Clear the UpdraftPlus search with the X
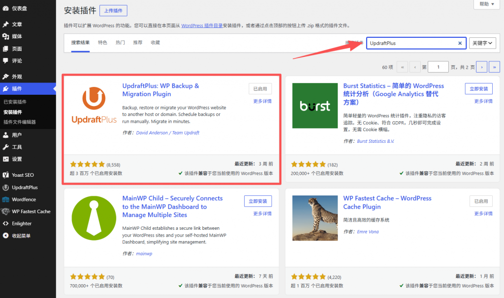Screen dimensions: 504x298 [x=460, y=43]
